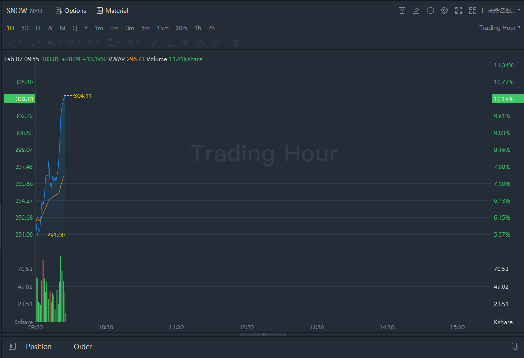This screenshot has width=524, height=358.
Task: Lock all drawings with padlock icon
Action: point(170,42)
